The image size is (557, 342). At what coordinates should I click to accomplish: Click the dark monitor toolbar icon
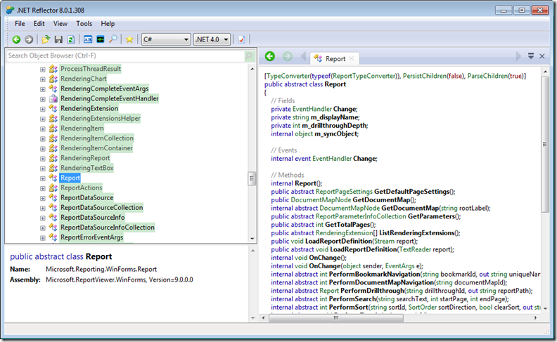click(x=101, y=39)
